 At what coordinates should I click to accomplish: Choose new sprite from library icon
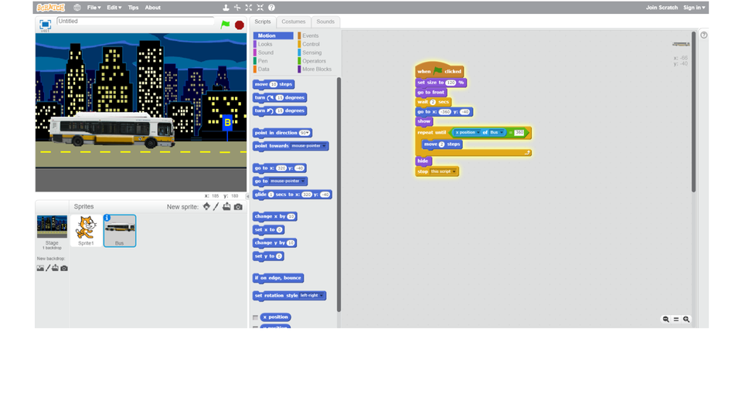206,207
